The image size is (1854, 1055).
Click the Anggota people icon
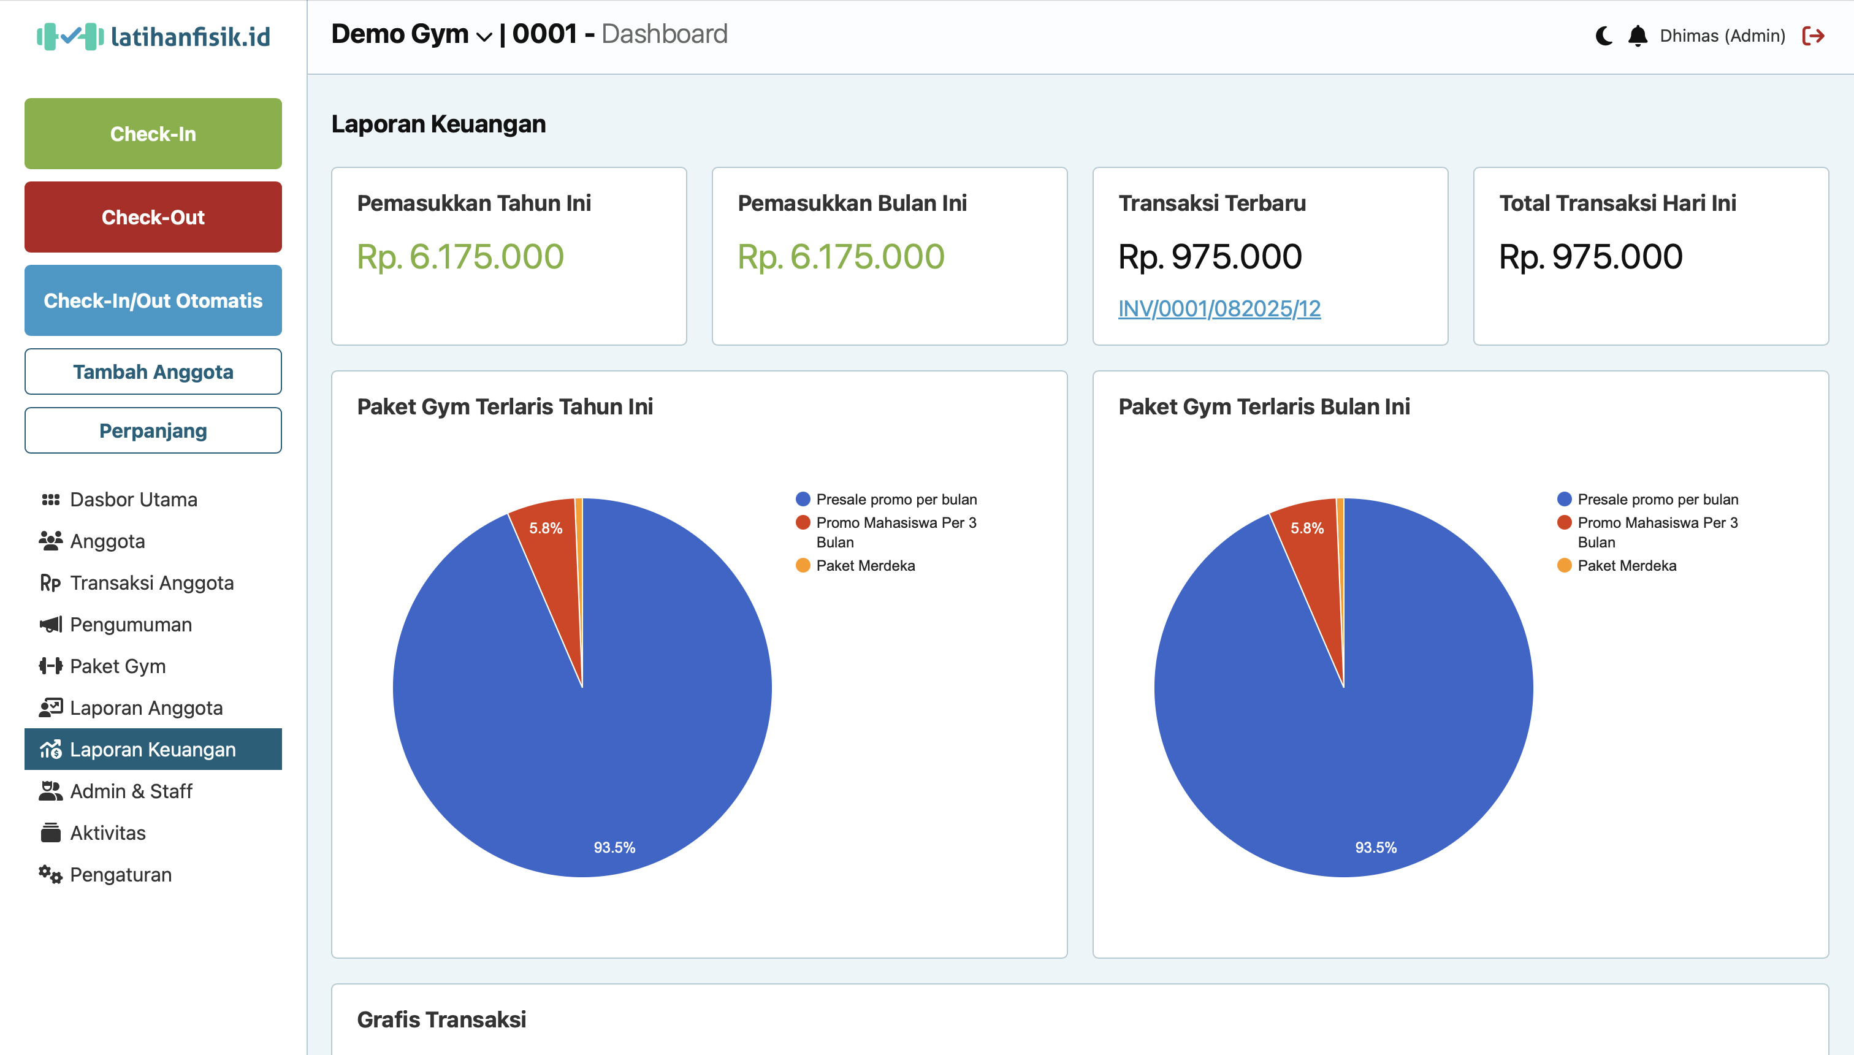coord(50,541)
